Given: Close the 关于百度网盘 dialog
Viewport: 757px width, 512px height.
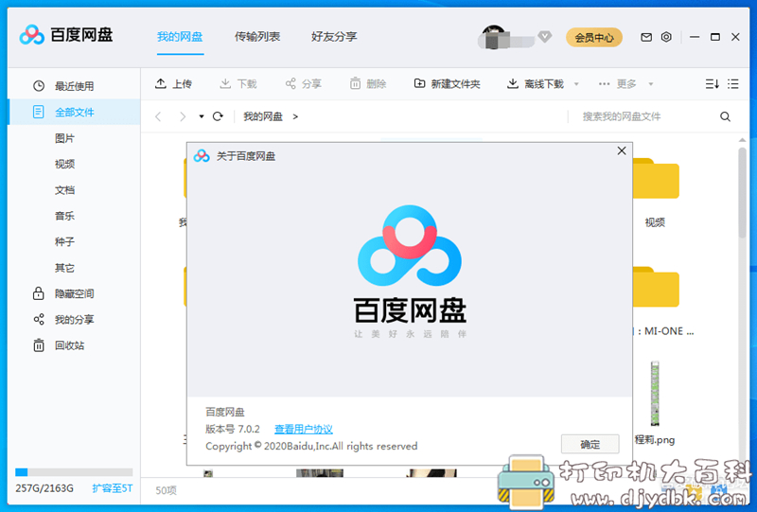Looking at the screenshot, I should pos(622,150).
